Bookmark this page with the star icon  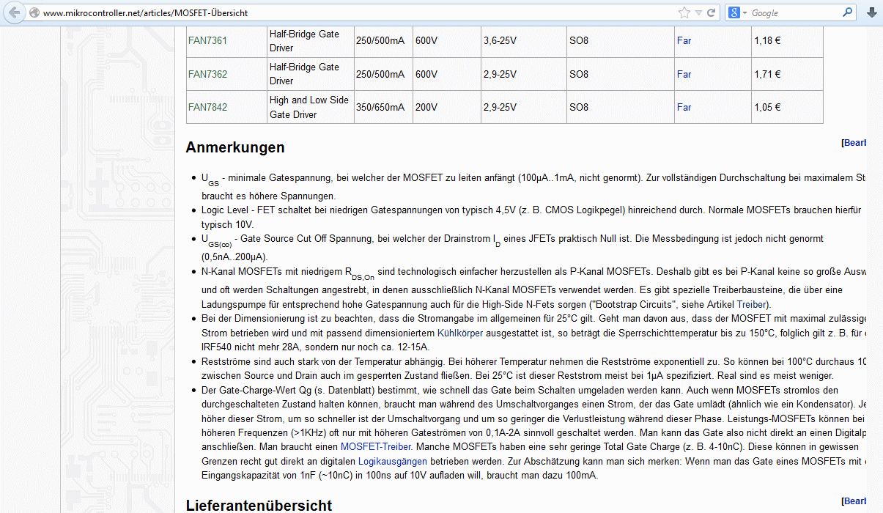[x=684, y=12]
